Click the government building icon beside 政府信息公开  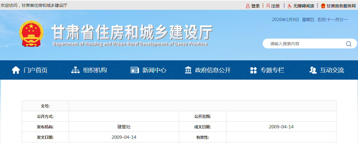click(188, 70)
